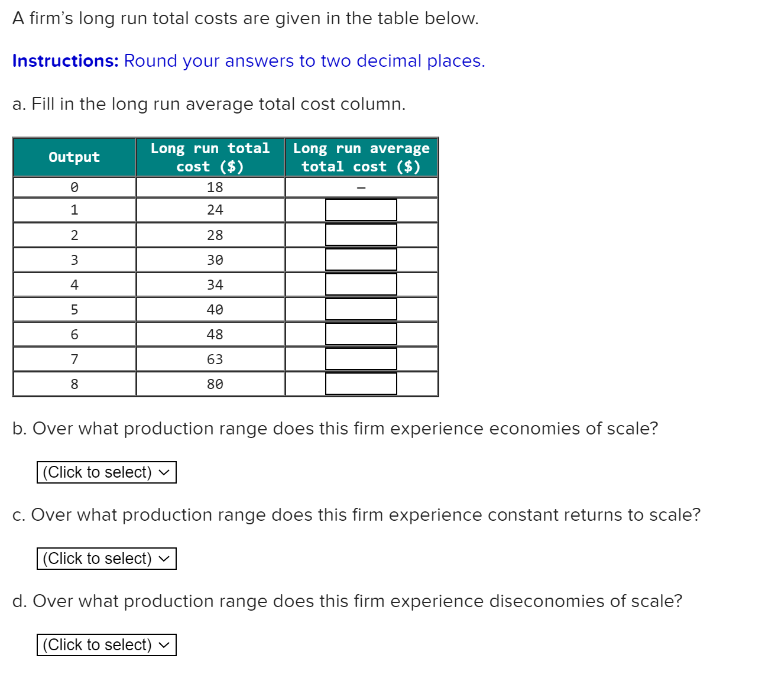Viewport: 762px width, 681px height.
Task: Click the average cost input for output 2
Action: coord(360,234)
